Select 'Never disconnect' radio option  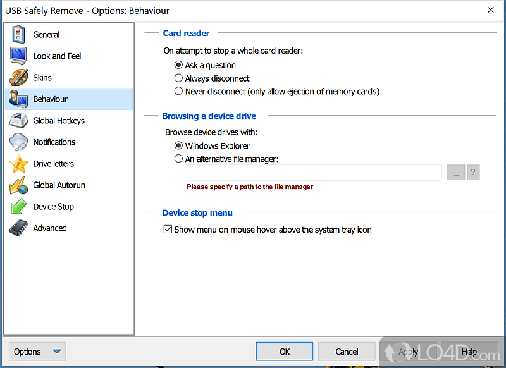178,91
